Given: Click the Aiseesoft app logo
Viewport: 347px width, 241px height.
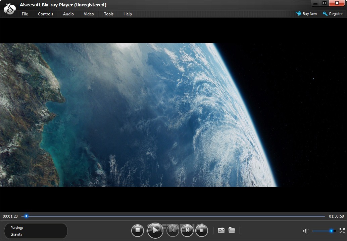Looking at the screenshot, I should [10, 8].
